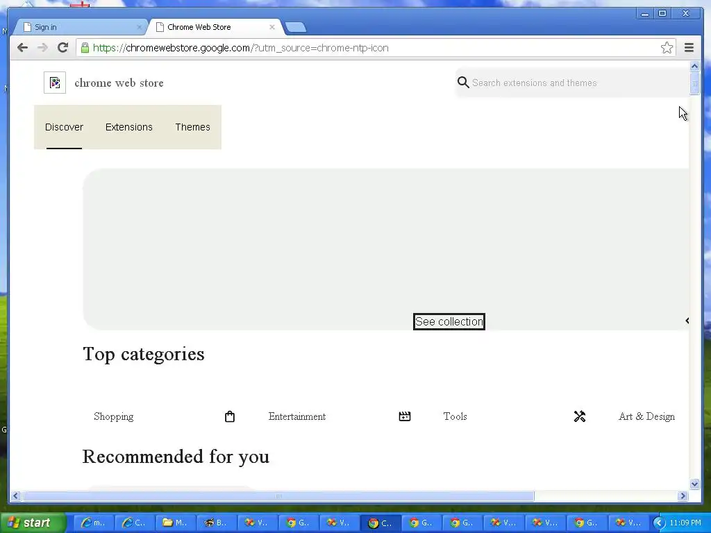Focus the Search extensions and themes field
The height and width of the screenshot is (533, 711).
(x=572, y=83)
